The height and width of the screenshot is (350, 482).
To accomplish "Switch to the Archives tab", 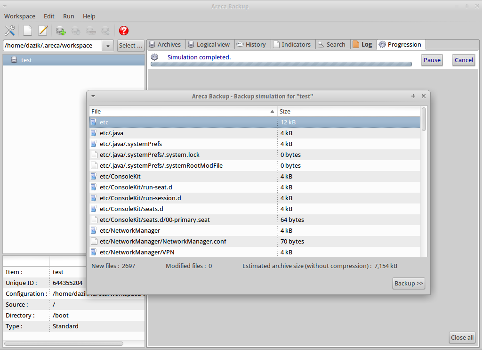I will [166, 44].
